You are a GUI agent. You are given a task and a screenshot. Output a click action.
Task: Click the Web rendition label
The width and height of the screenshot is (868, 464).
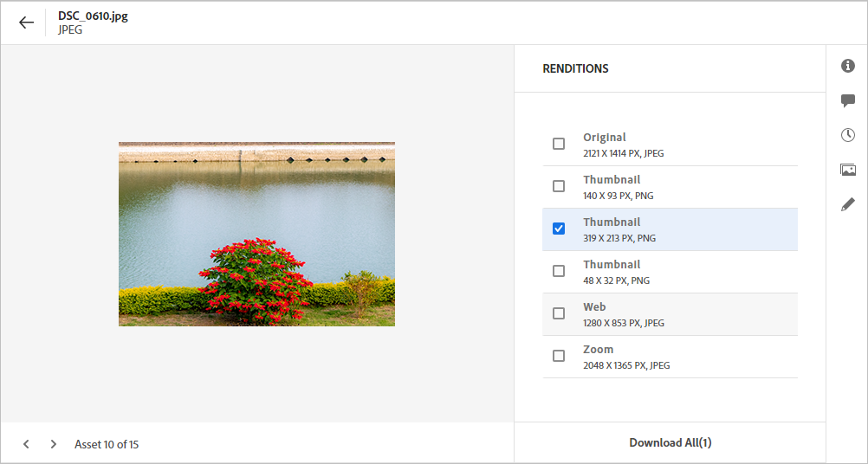click(594, 307)
